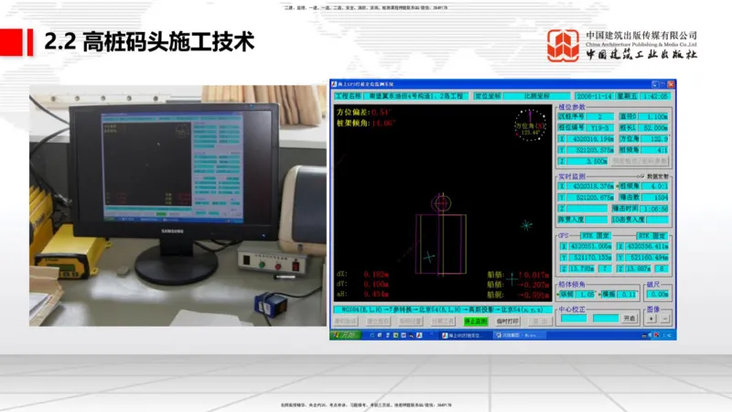Click the left GPS X value 4320351.005m
The image size is (732, 412).
[x=590, y=245]
